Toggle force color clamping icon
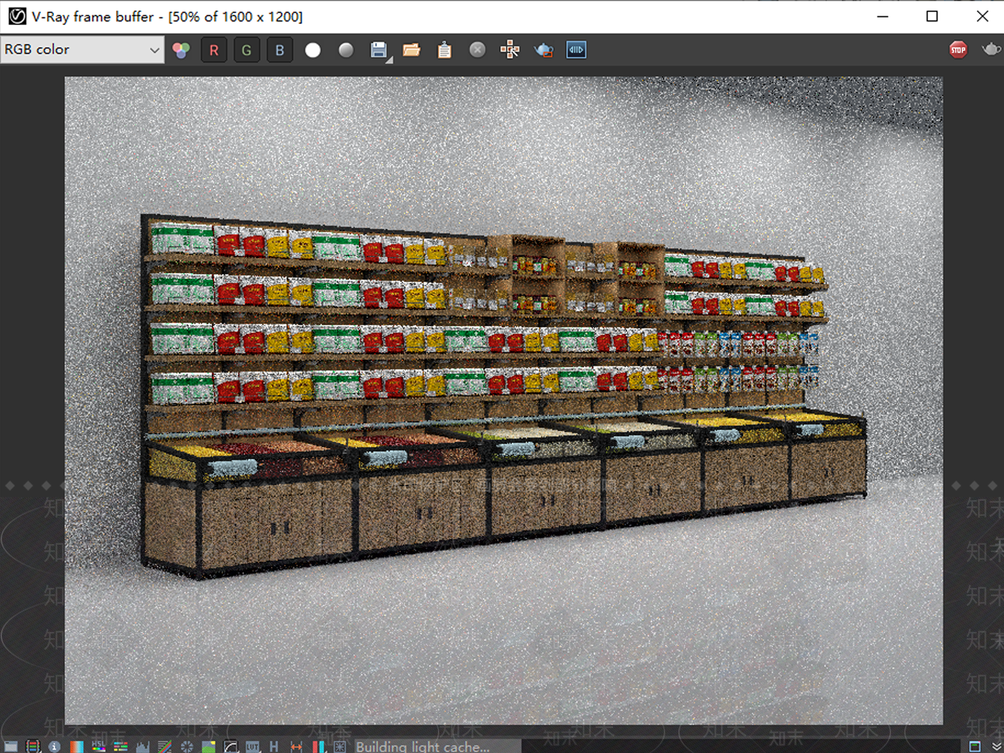1004x753 pixels. [33, 746]
